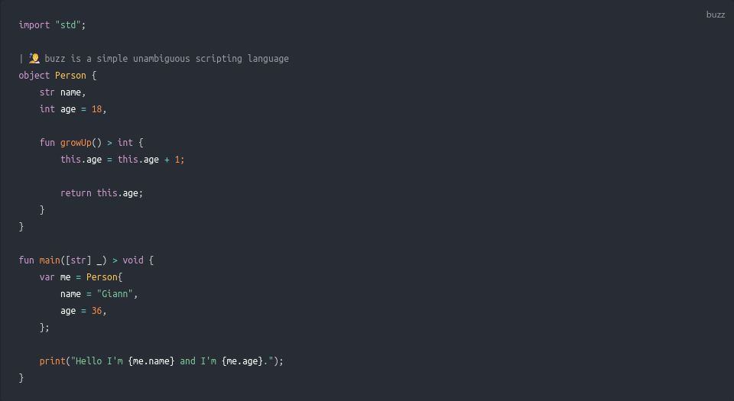Click the void return type
Screen dimensions: 734x401
[x=133, y=260]
